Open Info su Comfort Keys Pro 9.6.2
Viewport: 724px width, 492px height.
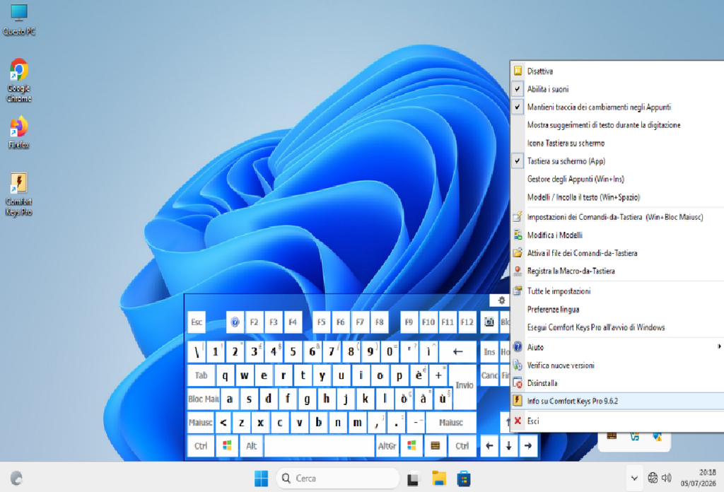[617, 401]
